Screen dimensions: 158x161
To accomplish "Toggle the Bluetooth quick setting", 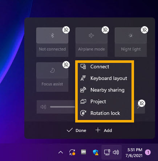I will click(x=52, y=36).
